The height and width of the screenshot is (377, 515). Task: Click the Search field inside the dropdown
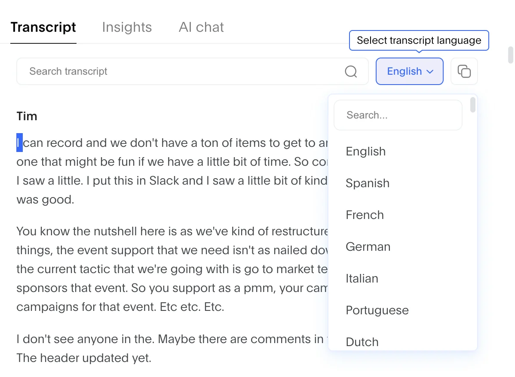[398, 115]
